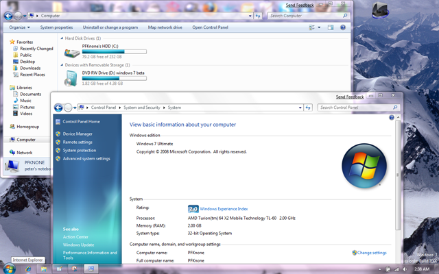Click Uninstall or change a program
This screenshot has width=439, height=274.
point(110,27)
